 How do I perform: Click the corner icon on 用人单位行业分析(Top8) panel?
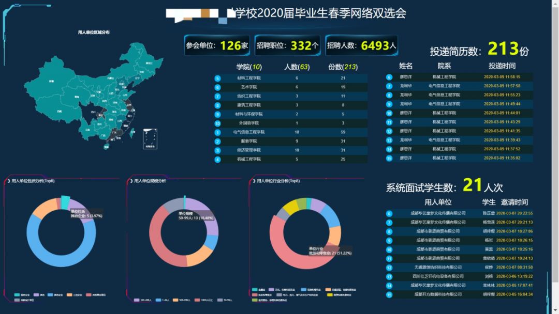click(x=254, y=181)
